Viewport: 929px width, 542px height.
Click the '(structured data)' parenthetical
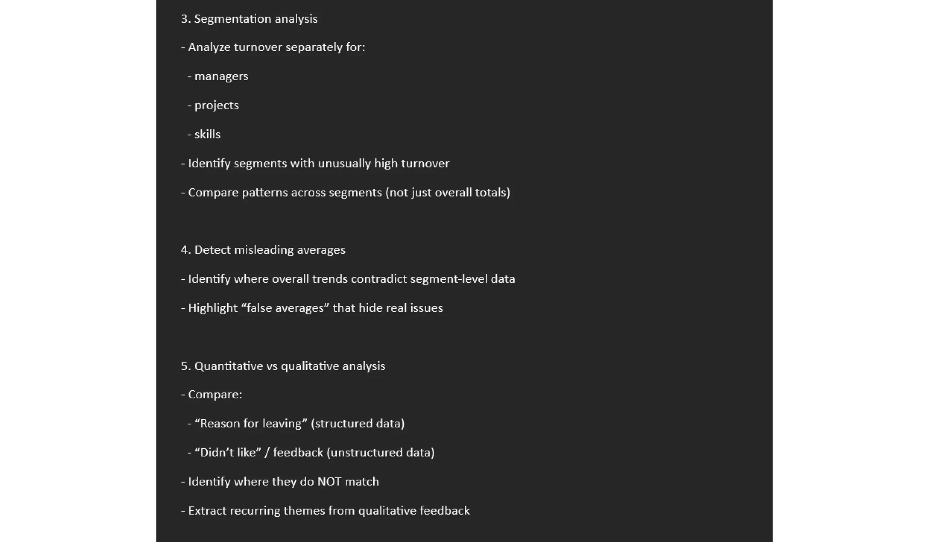[358, 424]
